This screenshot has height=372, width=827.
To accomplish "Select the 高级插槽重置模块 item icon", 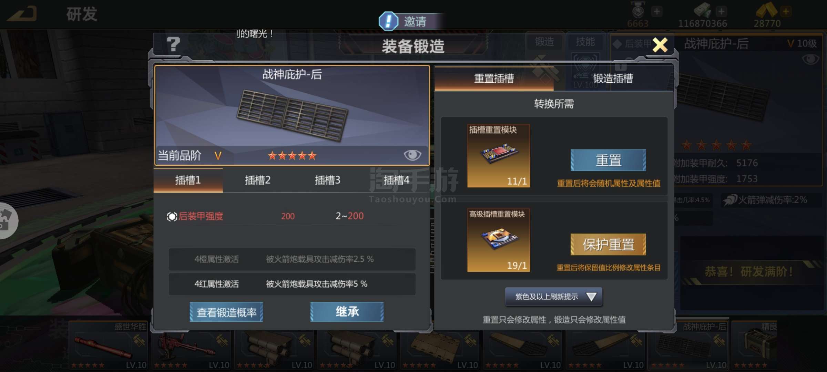I will click(x=499, y=240).
